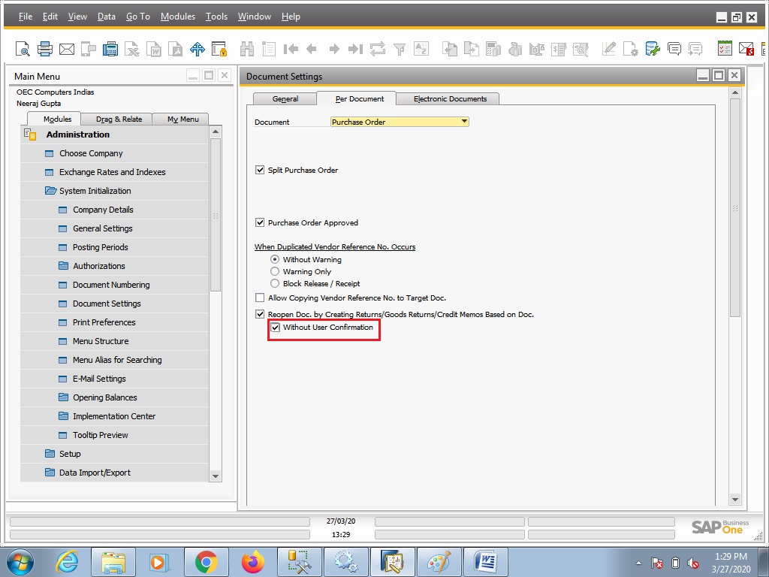Open the Send E-Mail icon
The width and height of the screenshot is (769, 577).
point(68,49)
